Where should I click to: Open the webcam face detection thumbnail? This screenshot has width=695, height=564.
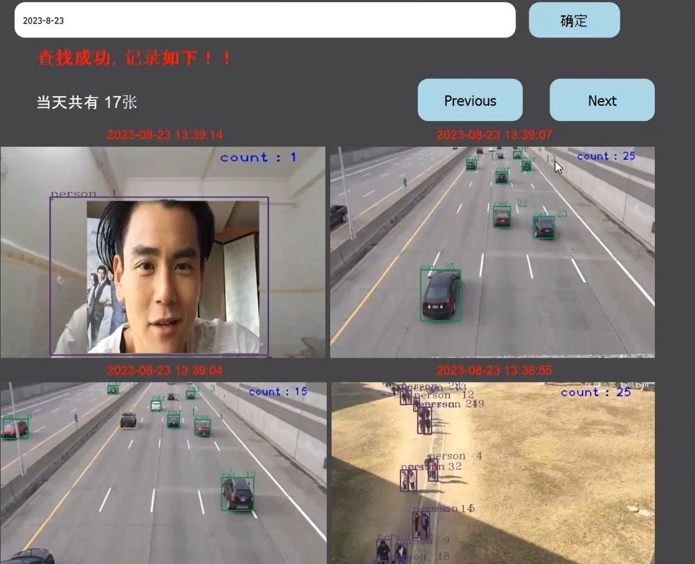[x=163, y=253]
